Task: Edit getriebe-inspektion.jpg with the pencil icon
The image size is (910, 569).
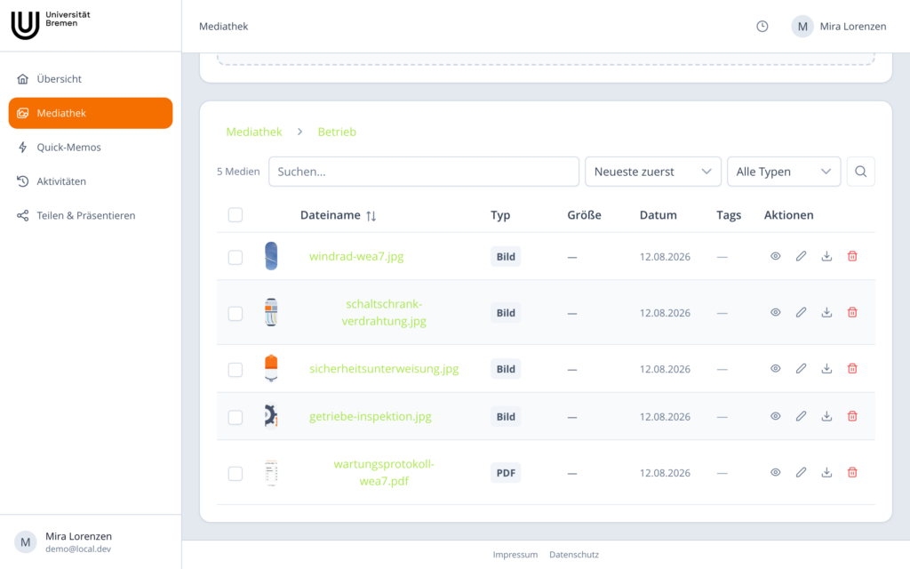Action: click(801, 416)
